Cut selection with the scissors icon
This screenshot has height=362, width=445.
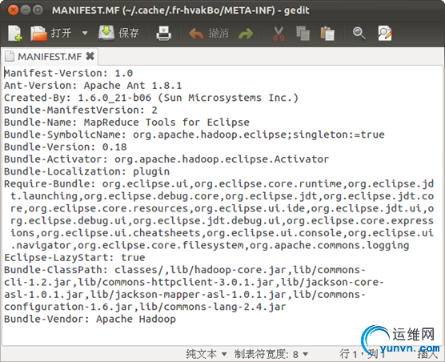click(x=279, y=34)
